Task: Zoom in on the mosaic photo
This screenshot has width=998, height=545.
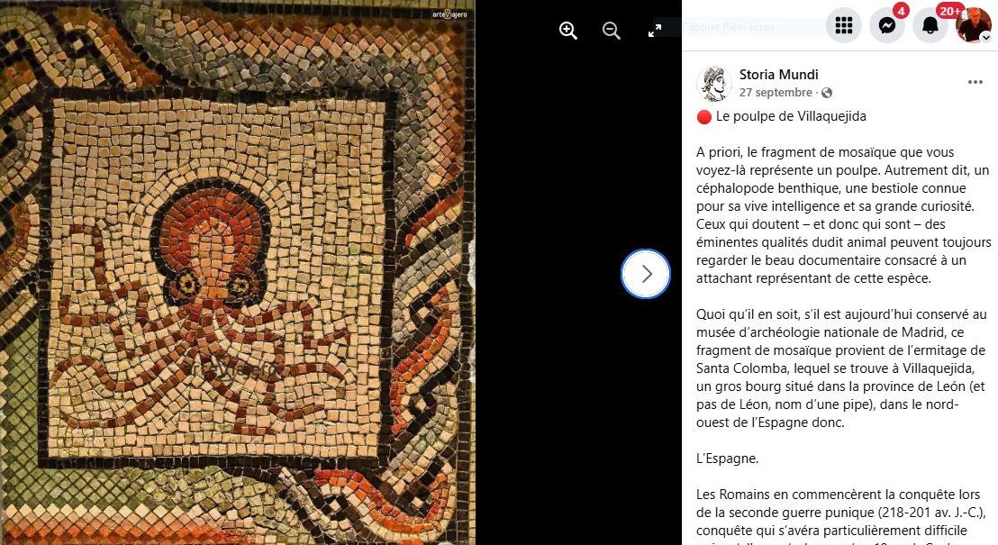Action: pyautogui.click(x=567, y=30)
